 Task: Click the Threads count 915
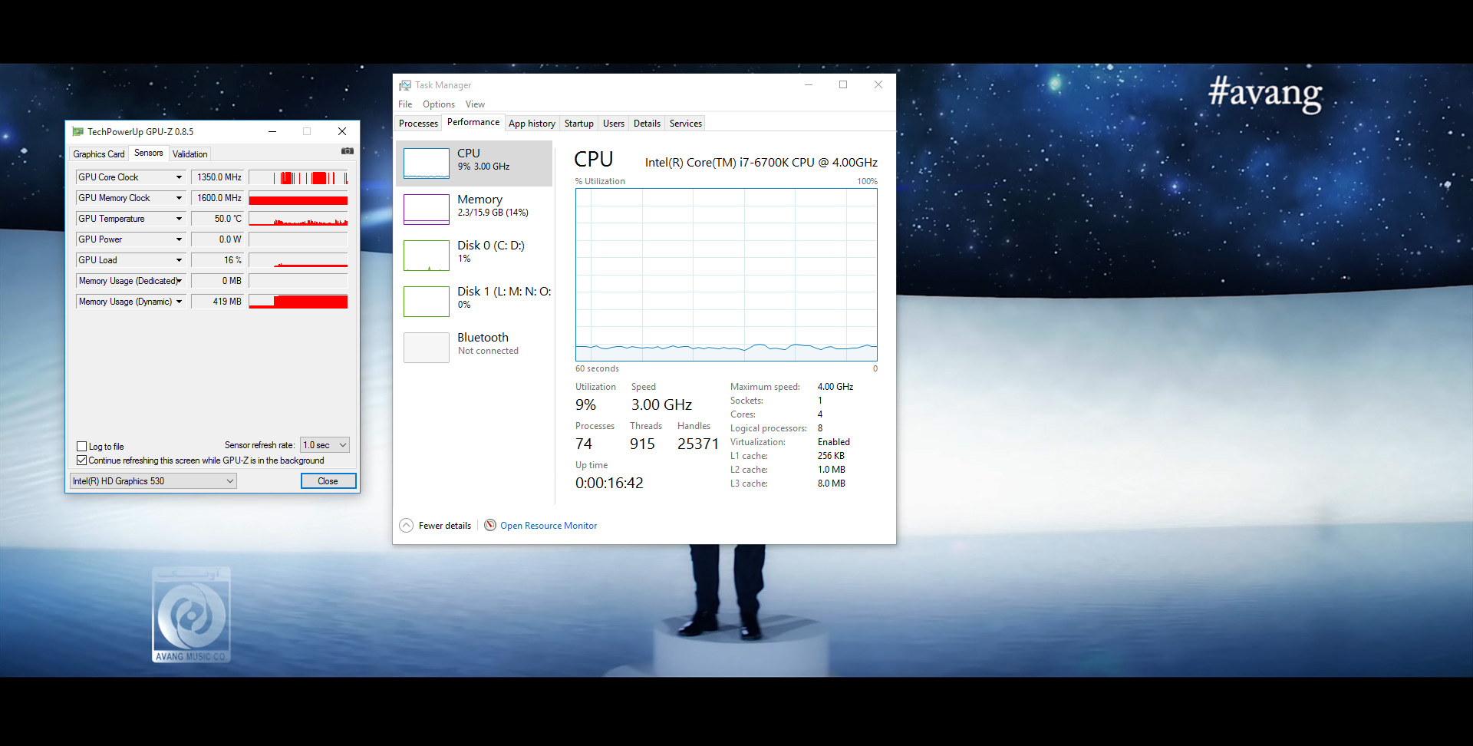point(642,444)
